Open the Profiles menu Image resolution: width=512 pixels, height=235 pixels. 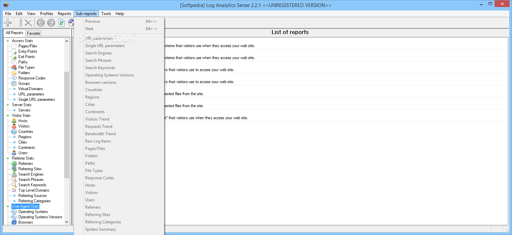tap(46, 14)
